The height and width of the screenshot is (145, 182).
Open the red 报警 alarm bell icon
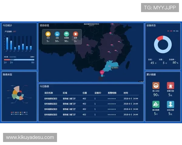tap(76, 34)
